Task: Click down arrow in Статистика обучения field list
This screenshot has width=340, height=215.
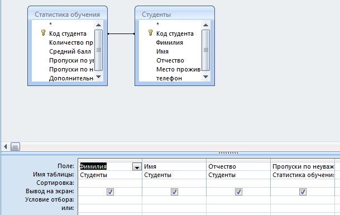Action: 98,77
